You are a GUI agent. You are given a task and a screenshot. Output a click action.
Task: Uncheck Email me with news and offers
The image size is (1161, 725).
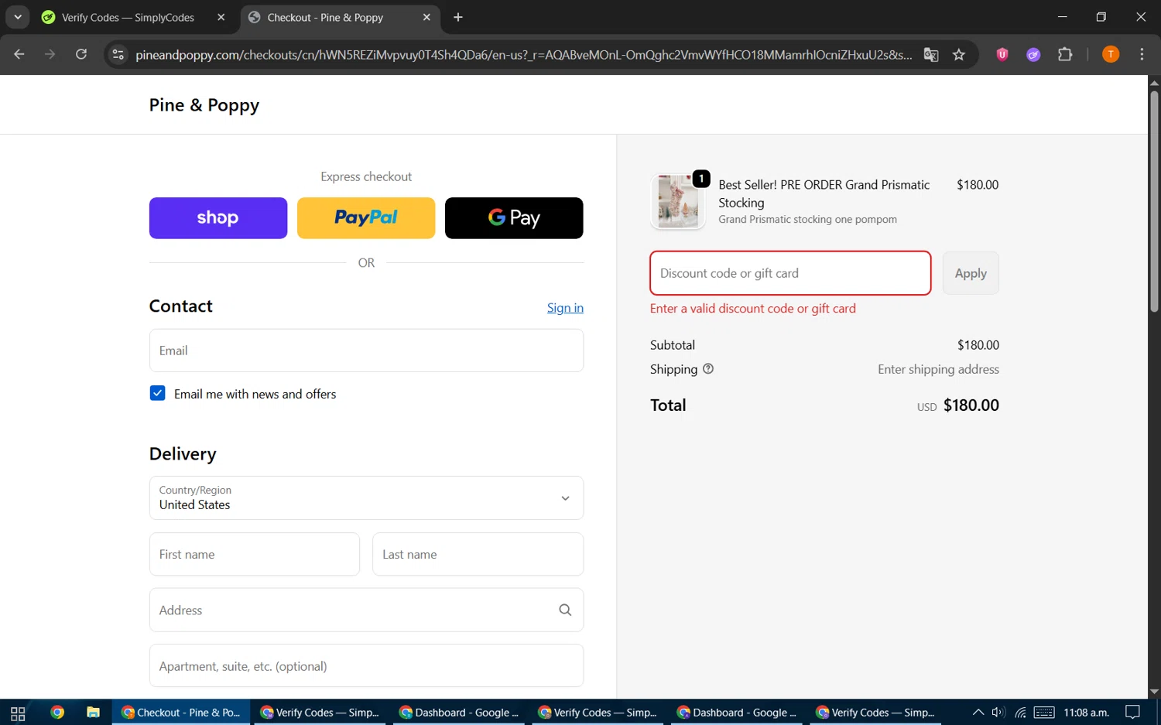(x=157, y=393)
